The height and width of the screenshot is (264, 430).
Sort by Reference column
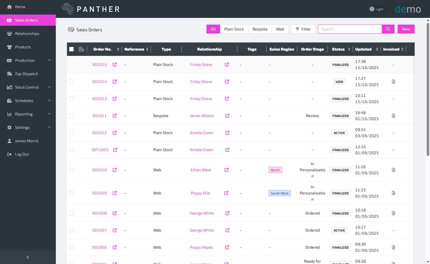click(x=147, y=49)
